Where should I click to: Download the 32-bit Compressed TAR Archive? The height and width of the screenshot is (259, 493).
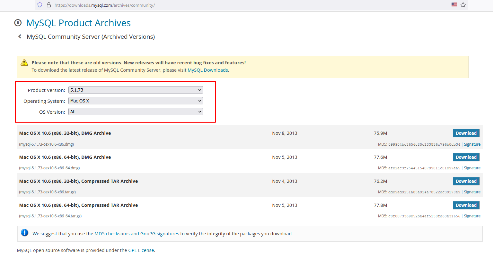pyautogui.click(x=466, y=181)
